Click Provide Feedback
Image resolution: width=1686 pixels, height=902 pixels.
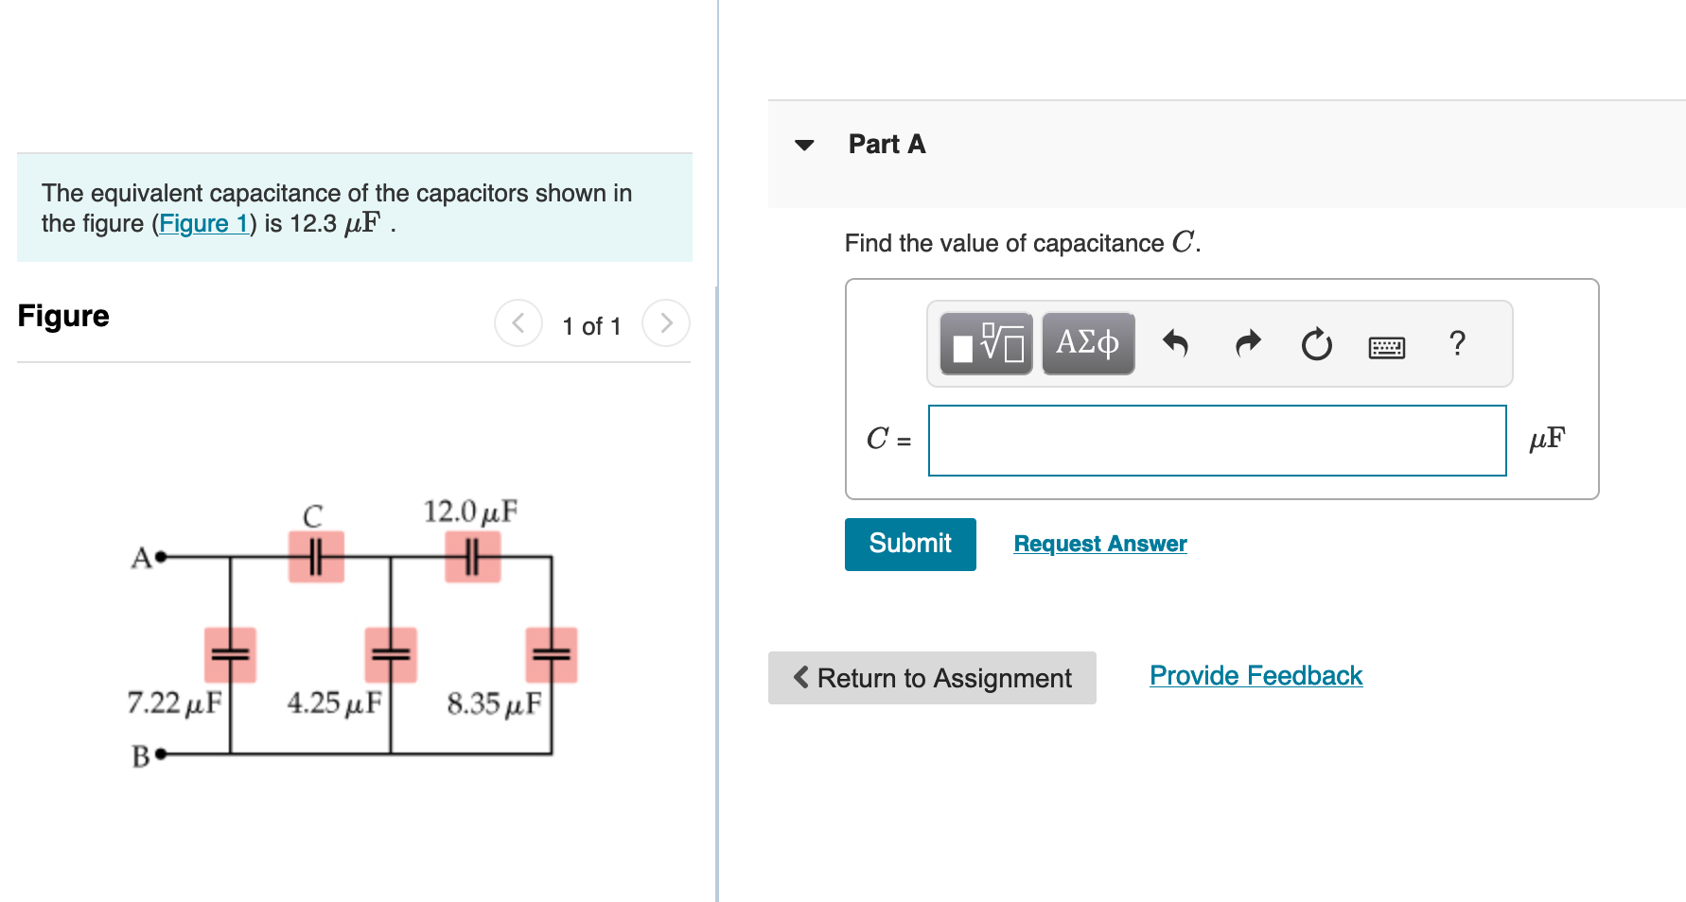pyautogui.click(x=1256, y=675)
